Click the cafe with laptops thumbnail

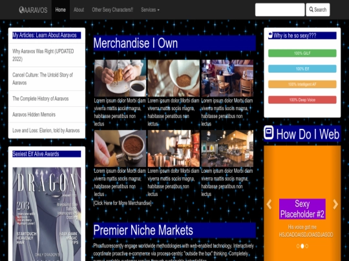tap(227, 78)
